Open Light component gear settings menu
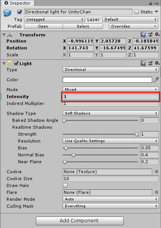 (157, 63)
